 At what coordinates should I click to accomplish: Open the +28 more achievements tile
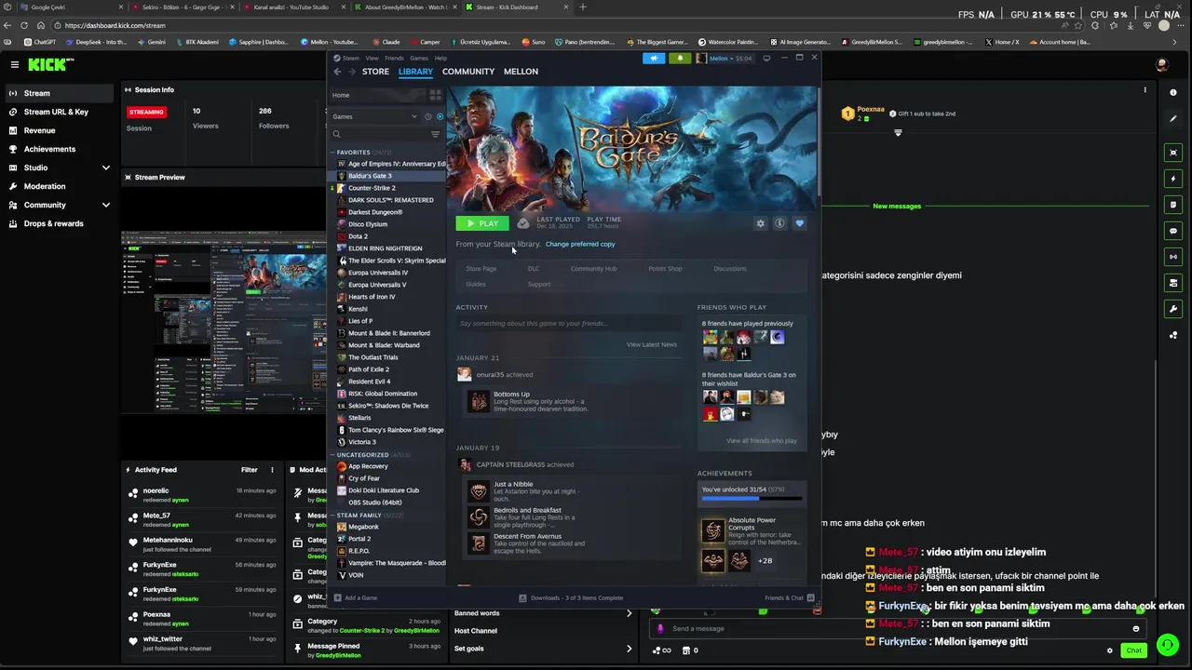click(x=765, y=561)
